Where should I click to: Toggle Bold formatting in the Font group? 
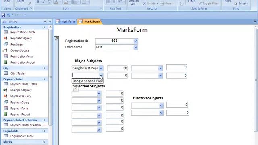click(x=38, y=2)
